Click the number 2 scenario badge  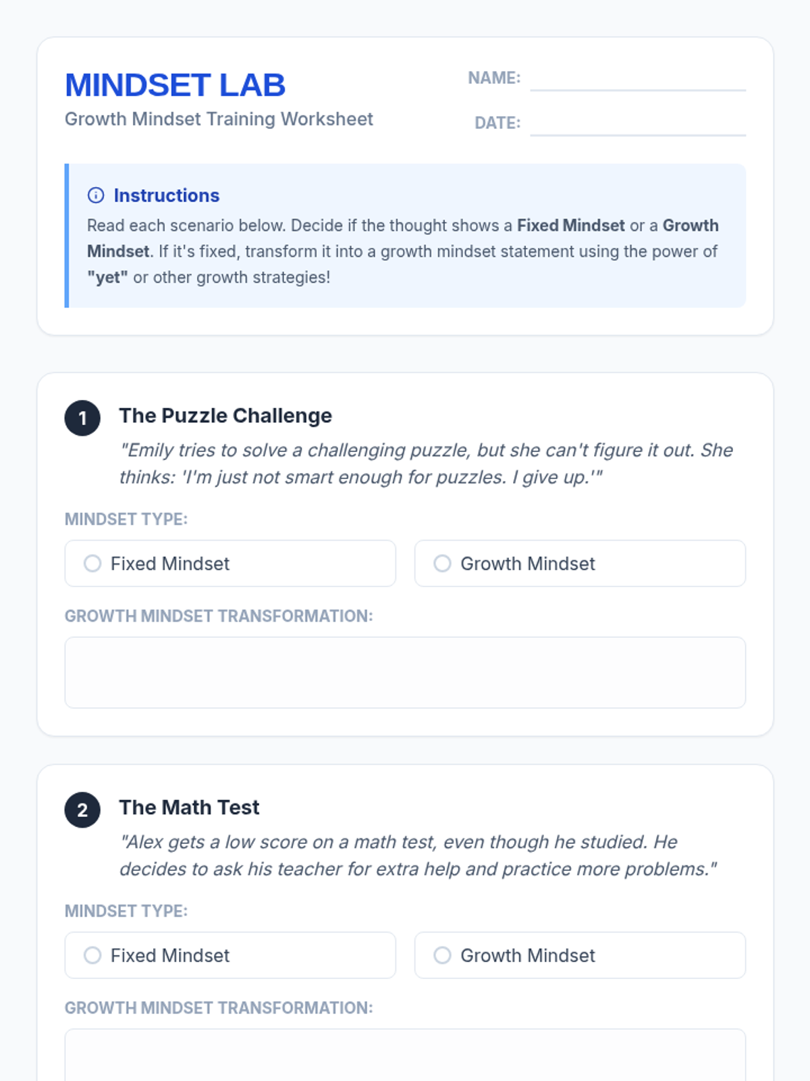[82, 810]
